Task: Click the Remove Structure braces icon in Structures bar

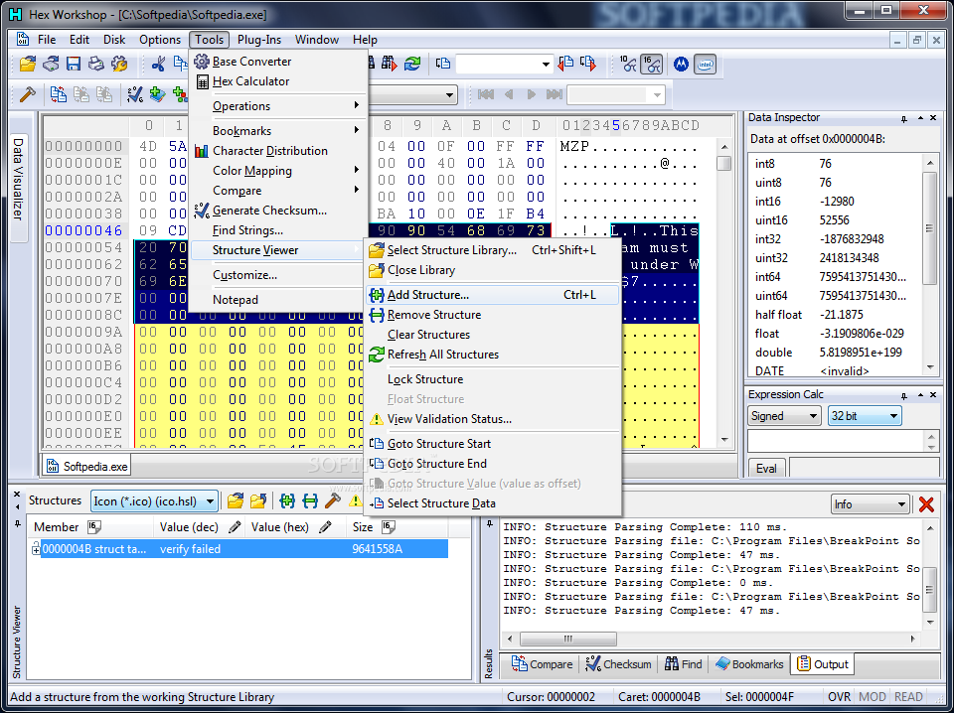Action: (x=310, y=500)
